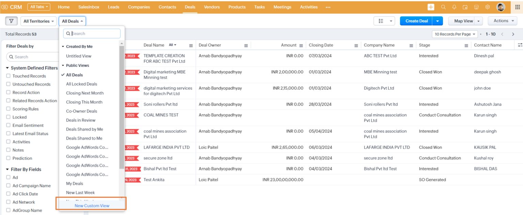Check the Latest Email Status filter

click(x=9, y=134)
